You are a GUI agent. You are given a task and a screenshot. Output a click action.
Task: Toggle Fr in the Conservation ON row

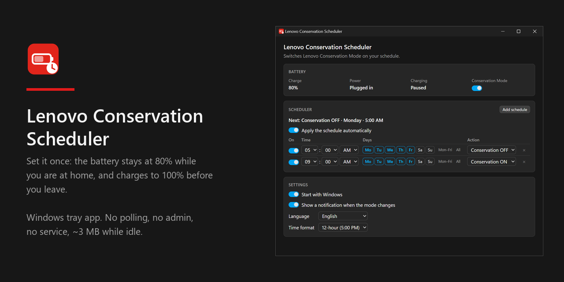tap(411, 162)
